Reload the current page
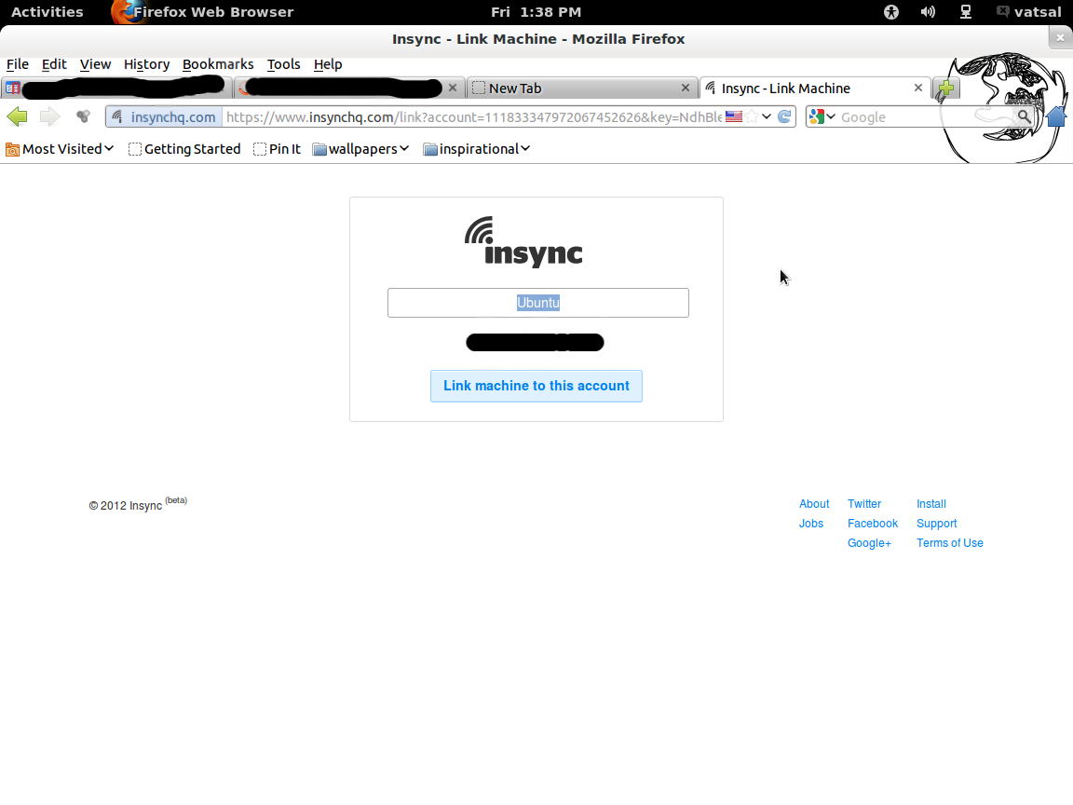 (x=783, y=116)
